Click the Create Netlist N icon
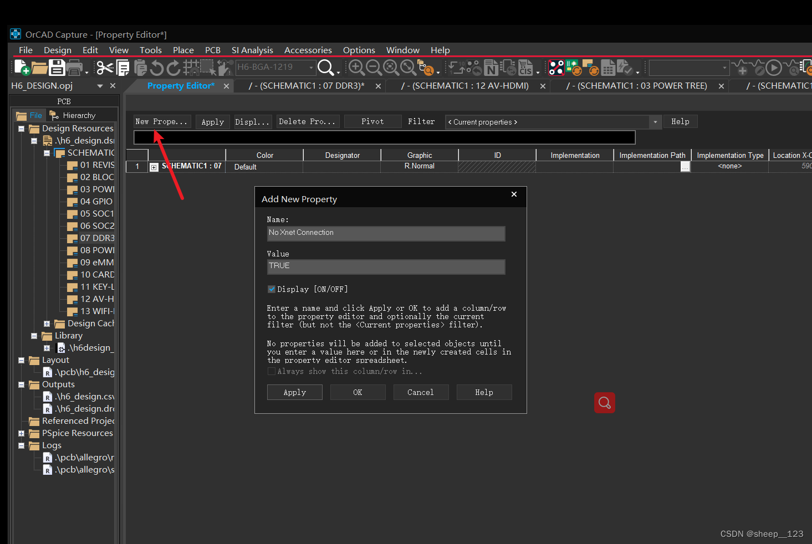Viewport: 812px width, 544px height. pos(491,68)
